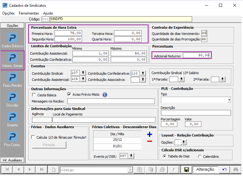The height and width of the screenshot is (176, 243).
Task: Enable the Cesta Básica checkbox
Action: coord(34,95)
